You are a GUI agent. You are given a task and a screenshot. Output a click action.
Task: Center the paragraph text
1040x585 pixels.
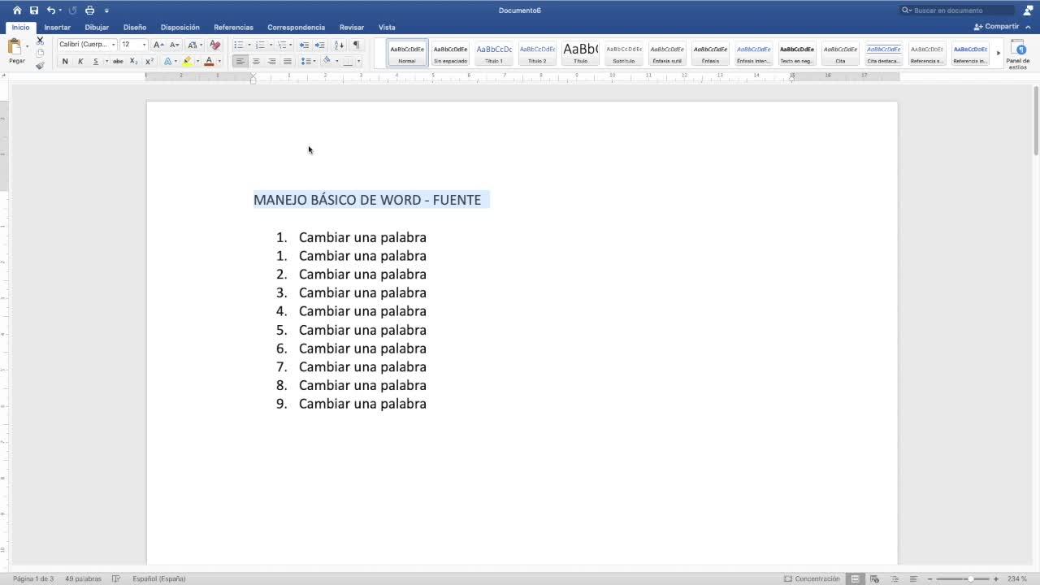[x=256, y=62]
